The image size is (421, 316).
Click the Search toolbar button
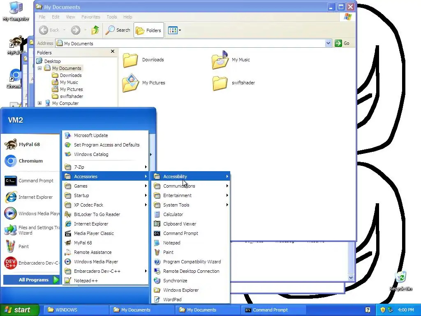118,30
